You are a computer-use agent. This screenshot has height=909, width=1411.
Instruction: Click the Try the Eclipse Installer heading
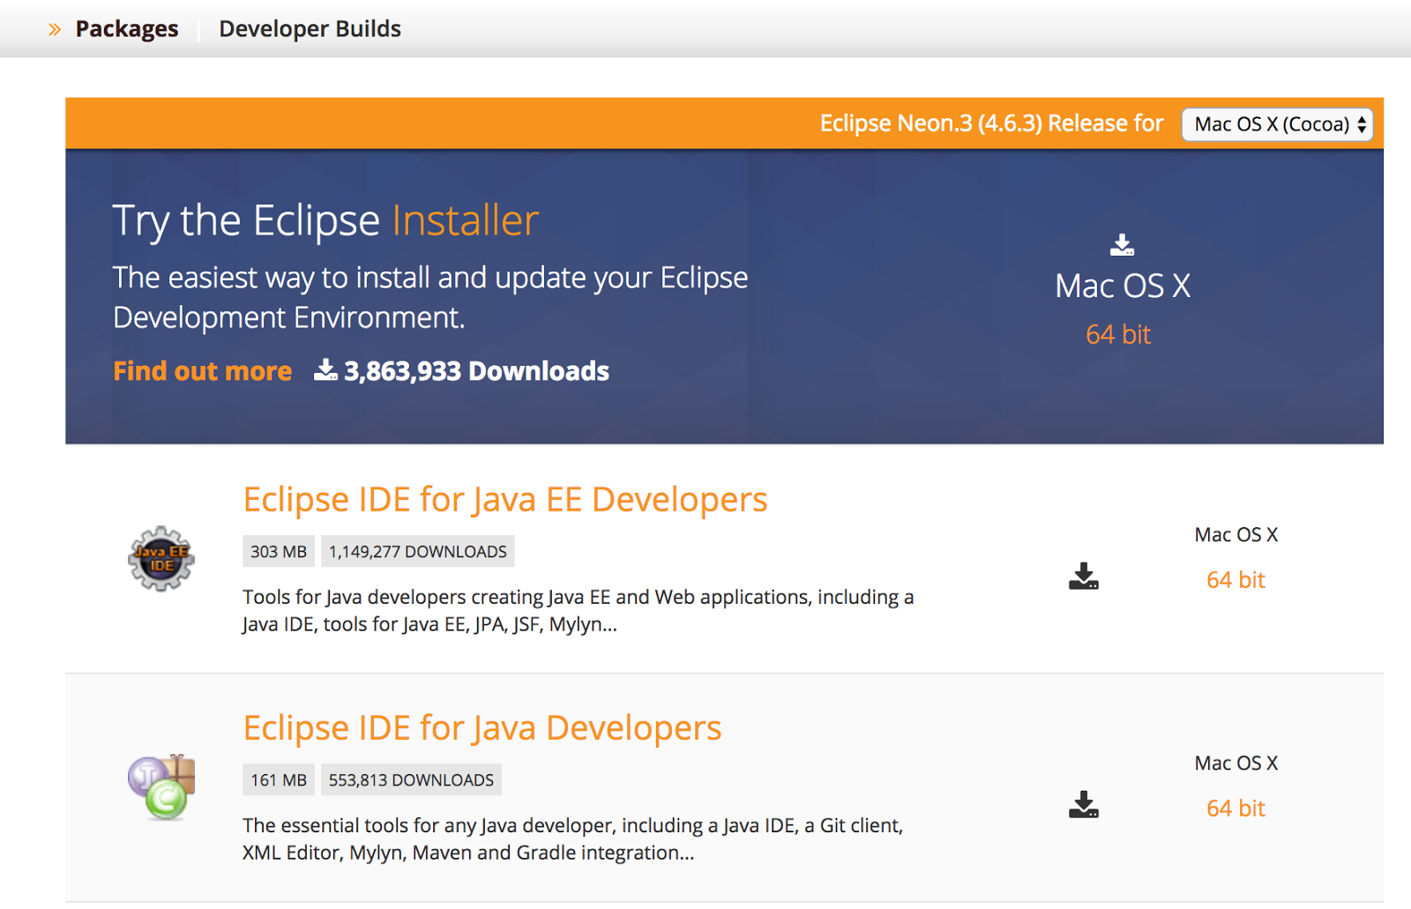point(325,220)
